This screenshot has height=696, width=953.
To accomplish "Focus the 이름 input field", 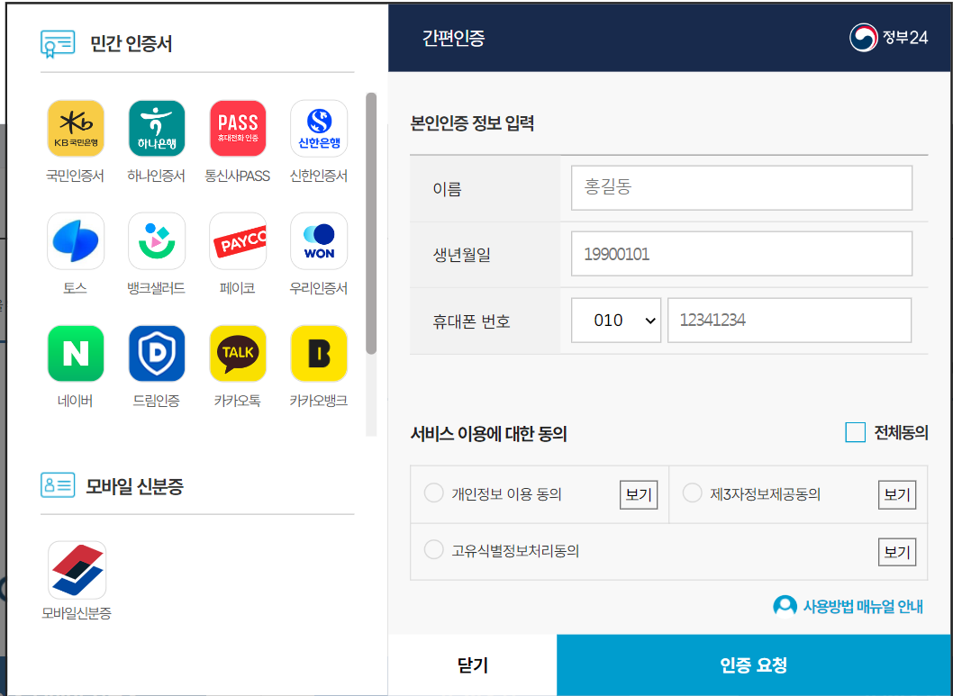I will pyautogui.click(x=741, y=187).
